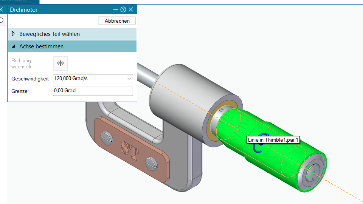
Task: Minimize the Drehmotor panel with dash icon
Action: coord(116,9)
